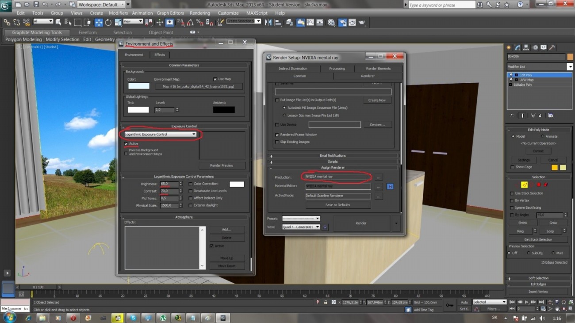
Task: Click the background Color swatch
Action: pos(139,86)
